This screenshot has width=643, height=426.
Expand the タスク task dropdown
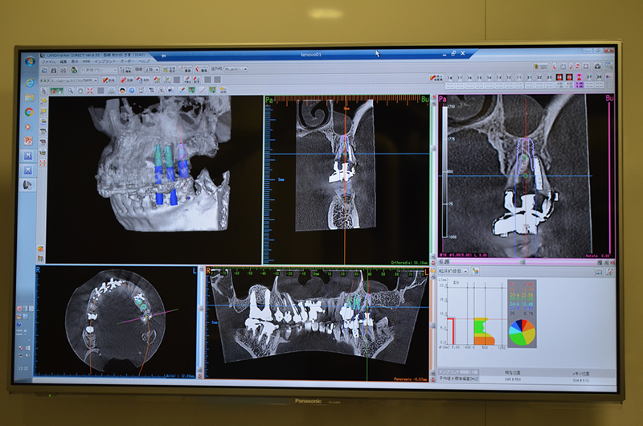[x=74, y=80]
